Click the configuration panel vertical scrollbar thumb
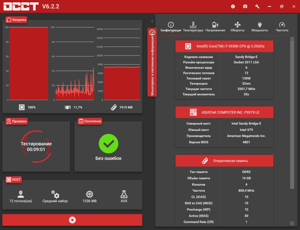The image size is (300, 230). pyautogui.click(x=292, y=115)
